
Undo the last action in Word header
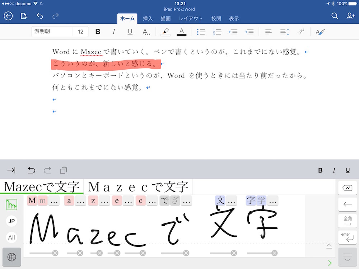tap(39, 16)
